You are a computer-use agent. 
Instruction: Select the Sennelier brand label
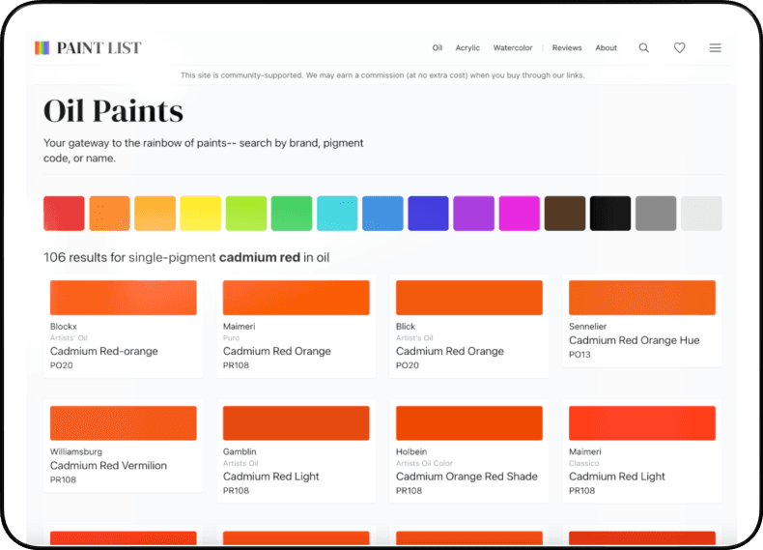(x=587, y=327)
